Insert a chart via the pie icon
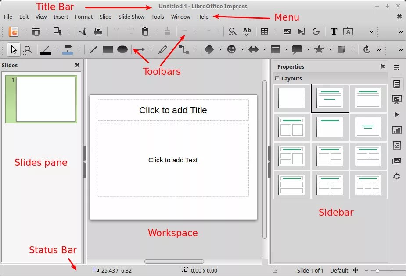 pos(316,31)
